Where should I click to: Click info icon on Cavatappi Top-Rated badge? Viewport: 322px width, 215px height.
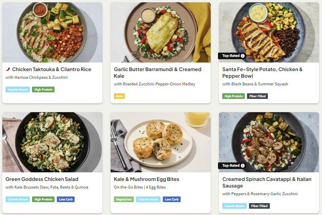(243, 166)
